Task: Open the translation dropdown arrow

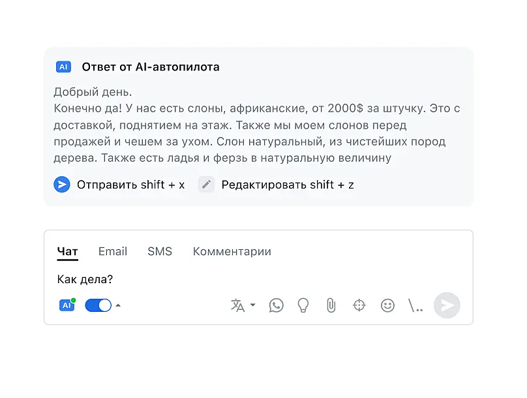Action: 252,305
